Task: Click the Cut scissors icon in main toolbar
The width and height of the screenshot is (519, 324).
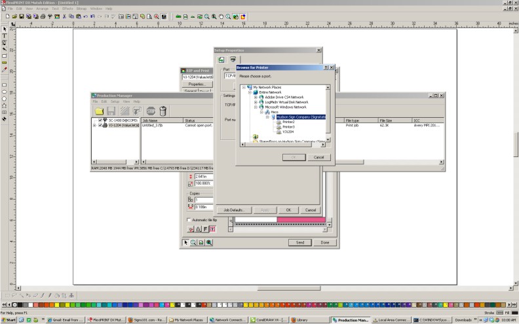Action: pos(64,16)
